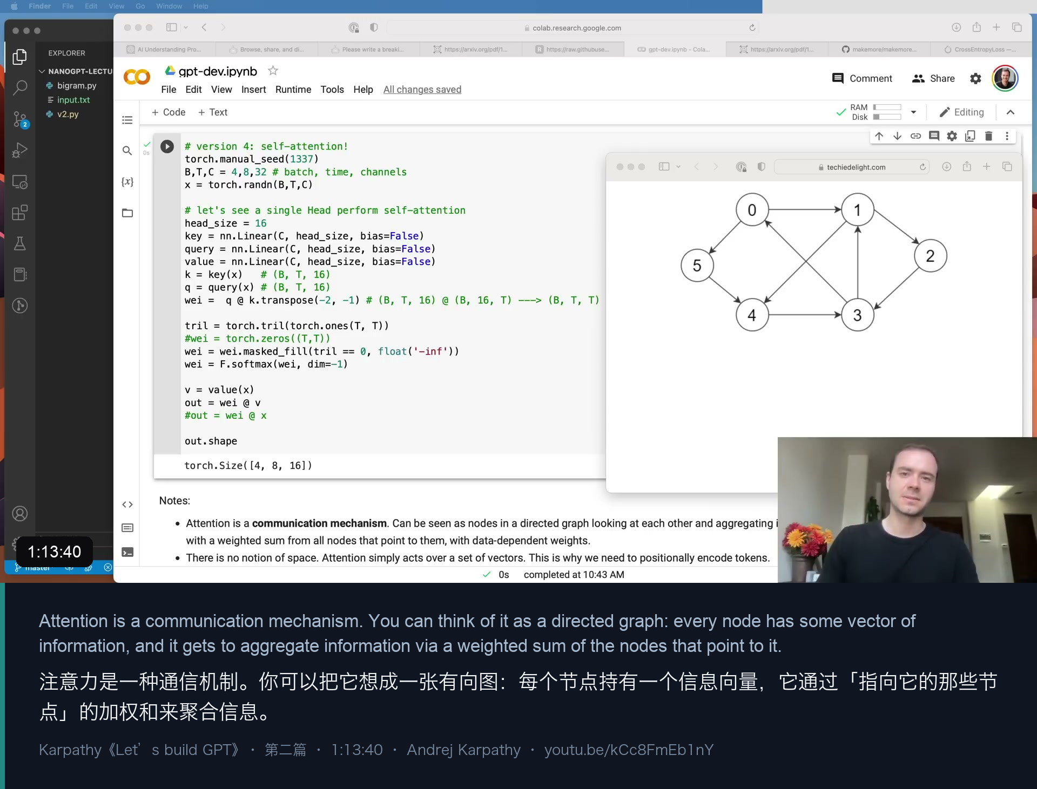Open Colab variables {x} panel
1037x789 pixels.
127,182
